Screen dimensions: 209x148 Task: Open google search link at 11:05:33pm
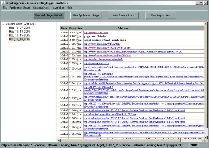coord(144,98)
